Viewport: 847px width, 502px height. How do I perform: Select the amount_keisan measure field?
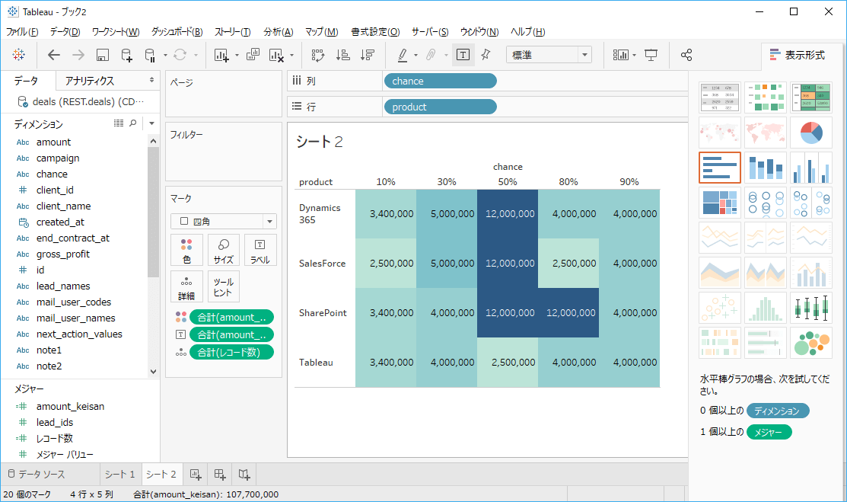point(70,406)
